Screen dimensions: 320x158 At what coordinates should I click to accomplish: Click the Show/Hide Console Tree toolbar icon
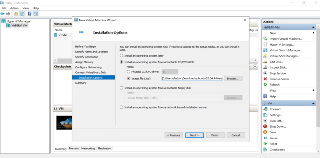[x=22, y=14]
